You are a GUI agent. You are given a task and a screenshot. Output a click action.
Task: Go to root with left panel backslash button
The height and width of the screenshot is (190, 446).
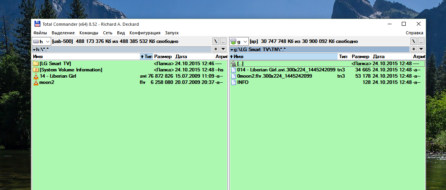pyautogui.click(x=216, y=41)
